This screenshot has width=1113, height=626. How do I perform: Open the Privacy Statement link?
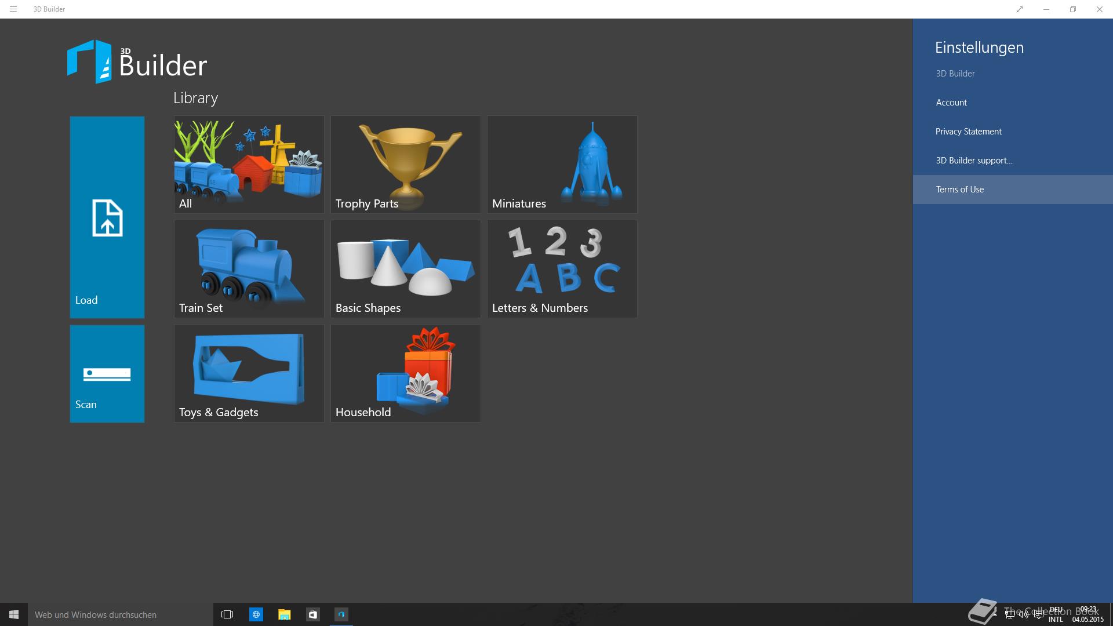click(x=1013, y=132)
